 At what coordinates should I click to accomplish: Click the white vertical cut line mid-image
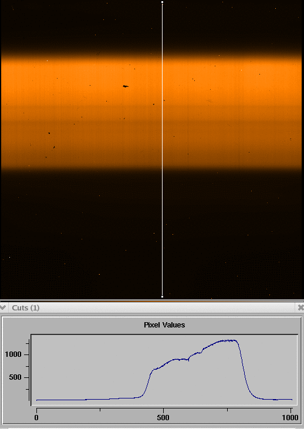(162, 150)
